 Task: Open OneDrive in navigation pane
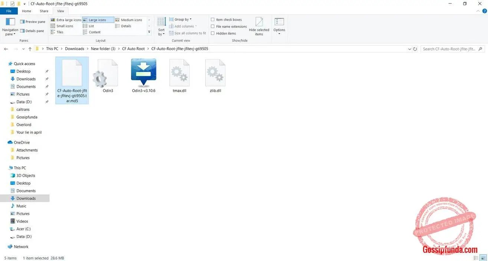[x=22, y=142]
